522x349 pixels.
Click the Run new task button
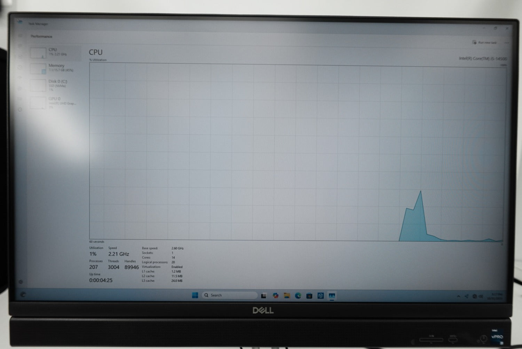point(484,42)
